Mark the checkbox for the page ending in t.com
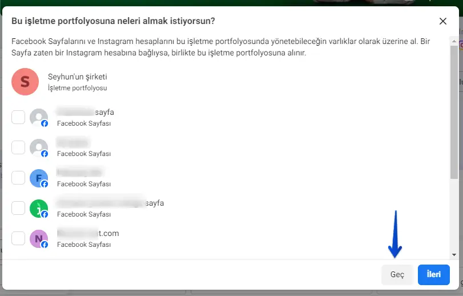This screenshot has height=296, width=463. coord(18,238)
